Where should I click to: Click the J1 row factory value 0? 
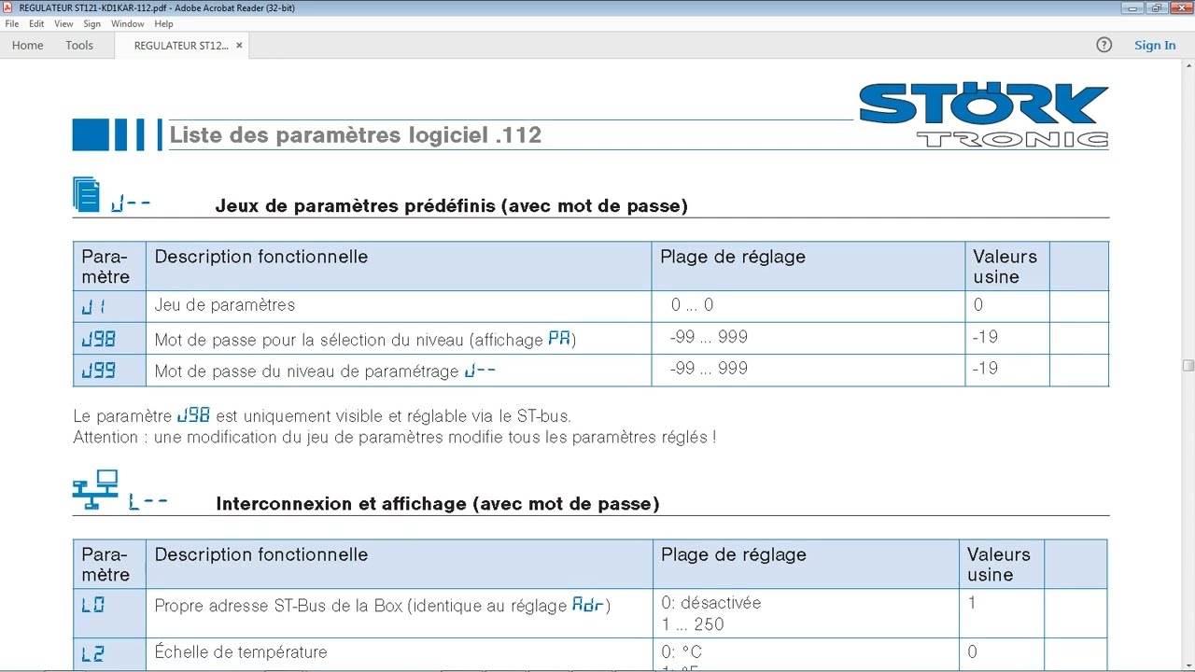pyautogui.click(x=978, y=305)
